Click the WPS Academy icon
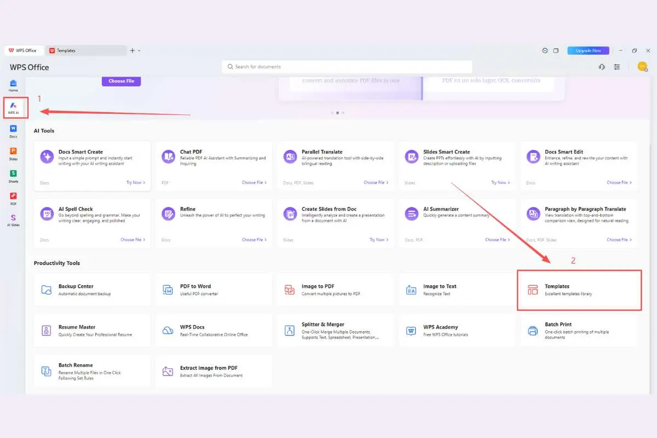 tap(412, 330)
